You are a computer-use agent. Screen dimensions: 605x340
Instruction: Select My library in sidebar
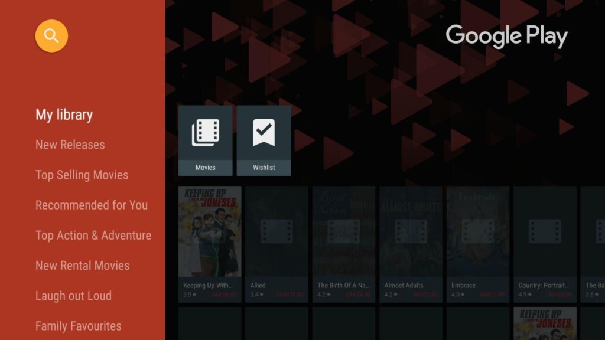coord(64,115)
